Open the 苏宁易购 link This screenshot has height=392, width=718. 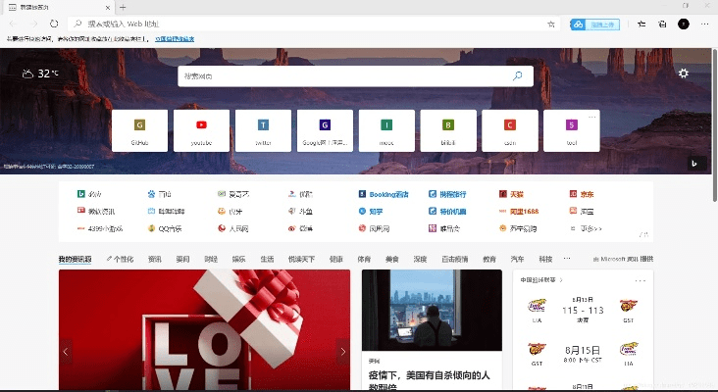(x=518, y=228)
